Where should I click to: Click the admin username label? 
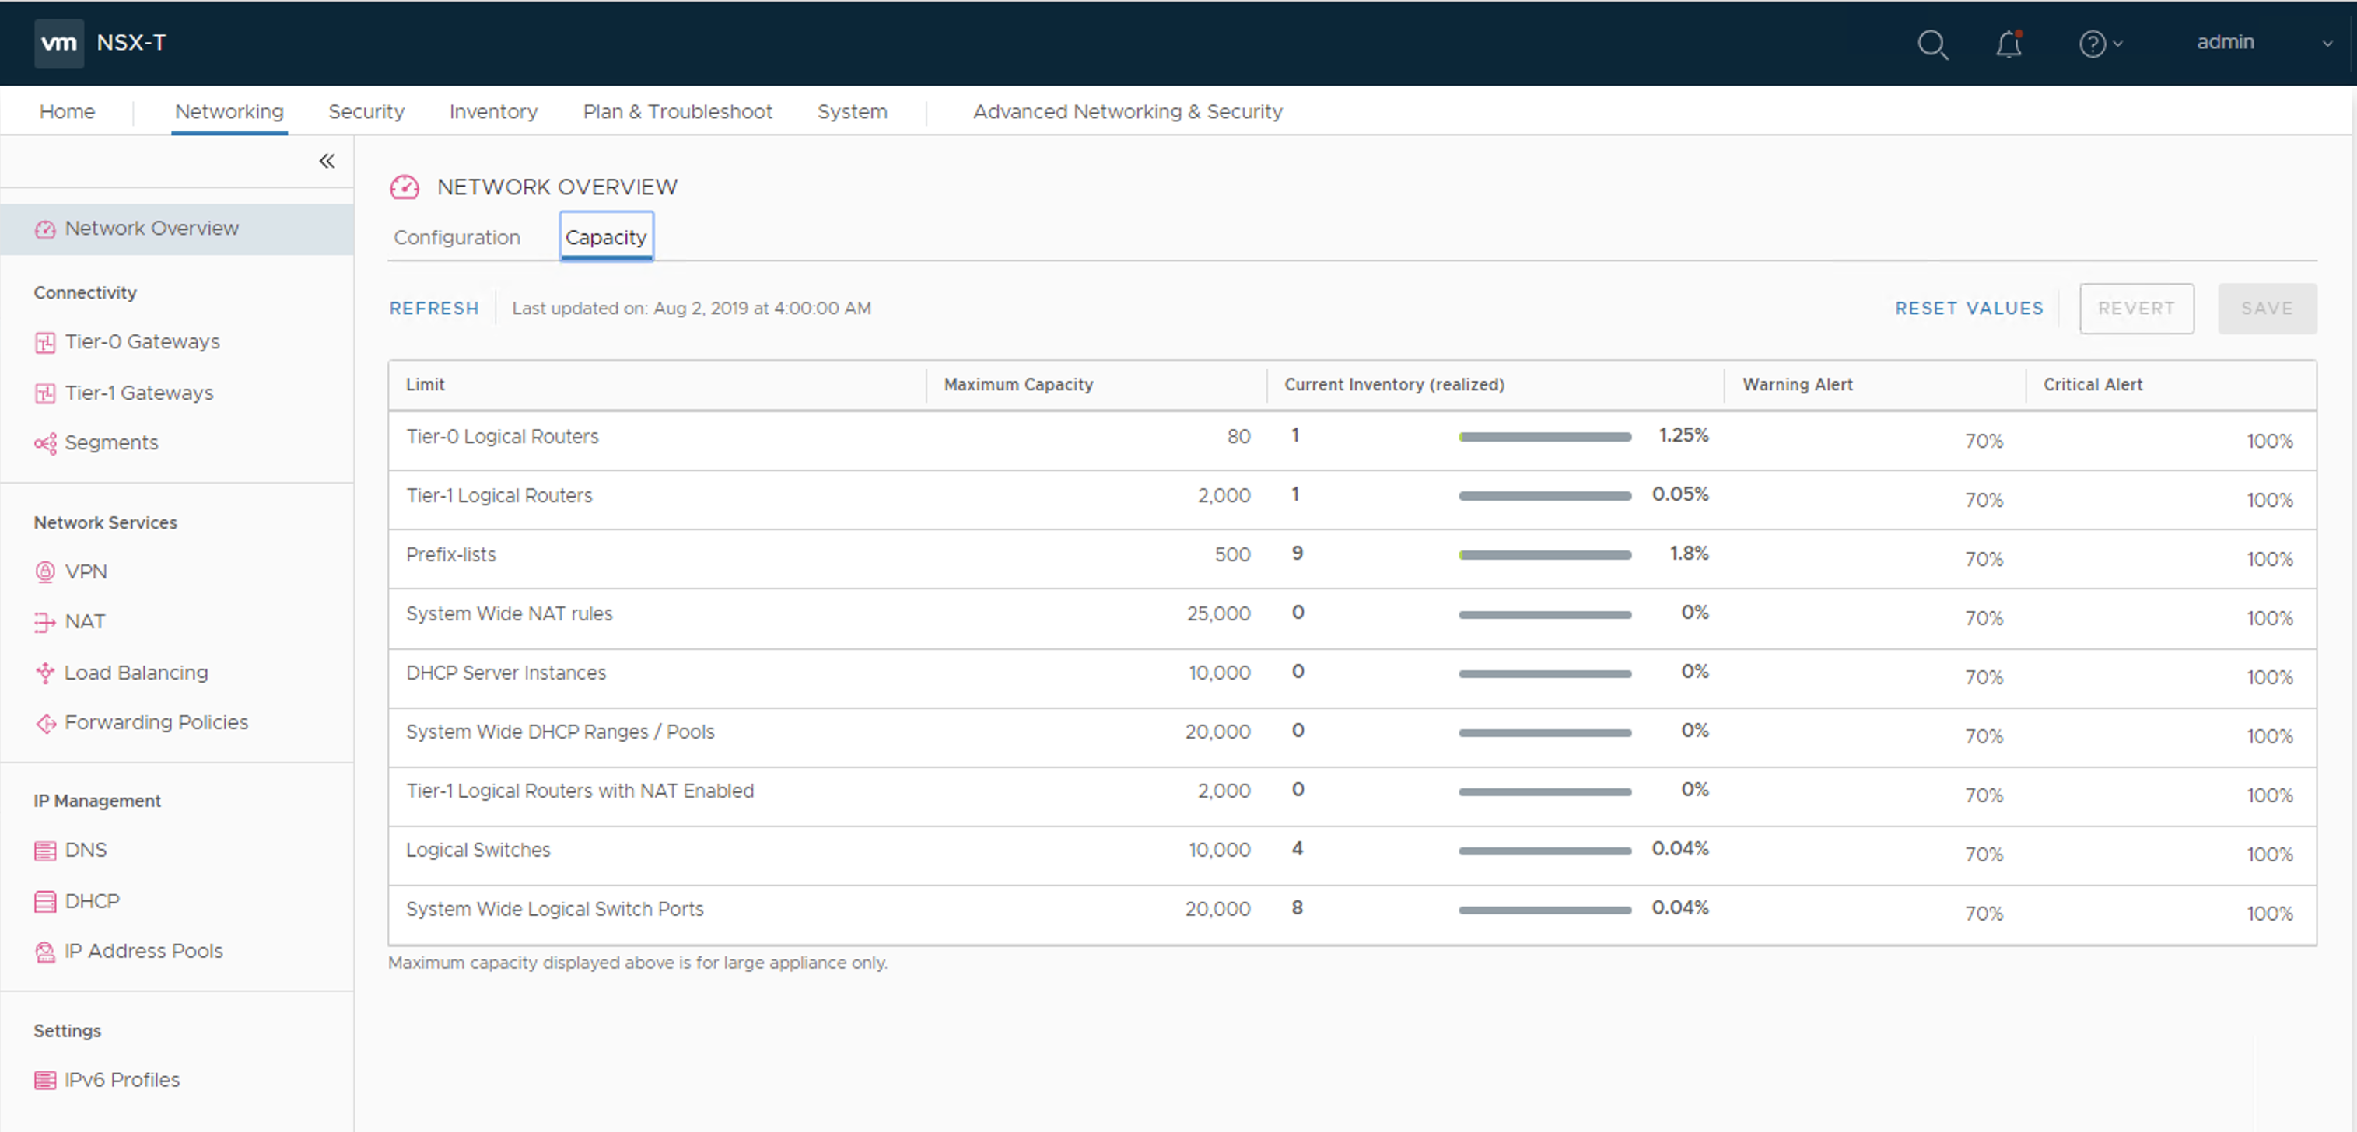click(x=2226, y=42)
